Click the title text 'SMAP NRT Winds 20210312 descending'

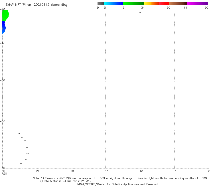pyautogui.click(x=36, y=5)
